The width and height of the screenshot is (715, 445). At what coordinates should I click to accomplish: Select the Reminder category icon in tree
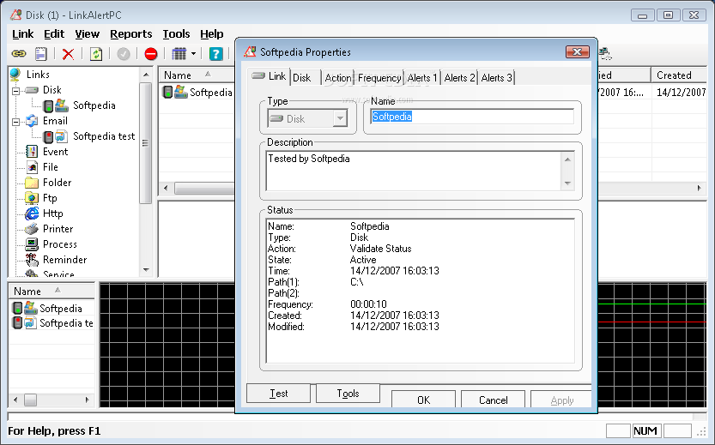[32, 260]
